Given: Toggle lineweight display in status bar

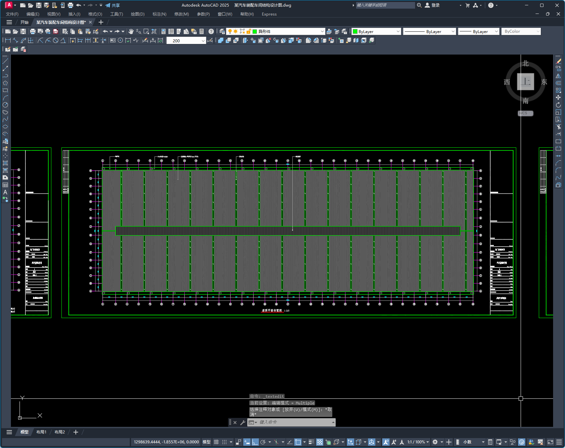Looking at the screenshot, I should pyautogui.click(x=311, y=442).
